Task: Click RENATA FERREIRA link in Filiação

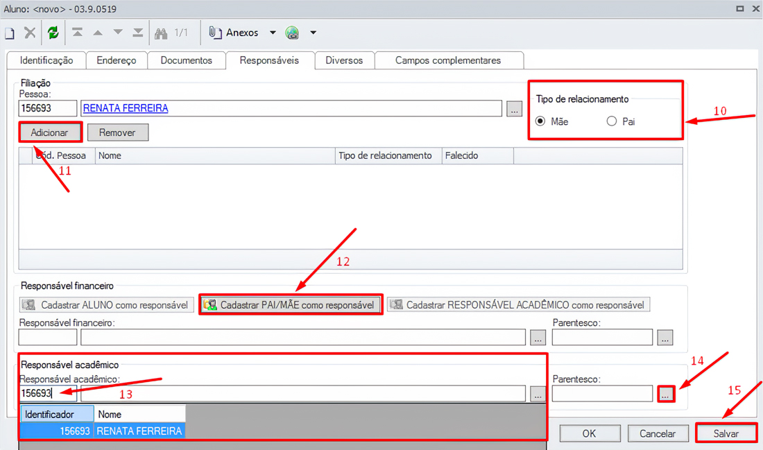Action: [x=126, y=108]
